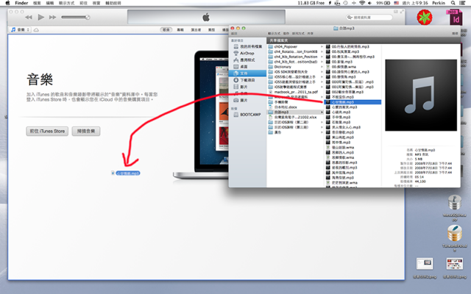471x294 pixels.
Task: Expand the ch04_Popover folder arrow
Action: [322, 46]
